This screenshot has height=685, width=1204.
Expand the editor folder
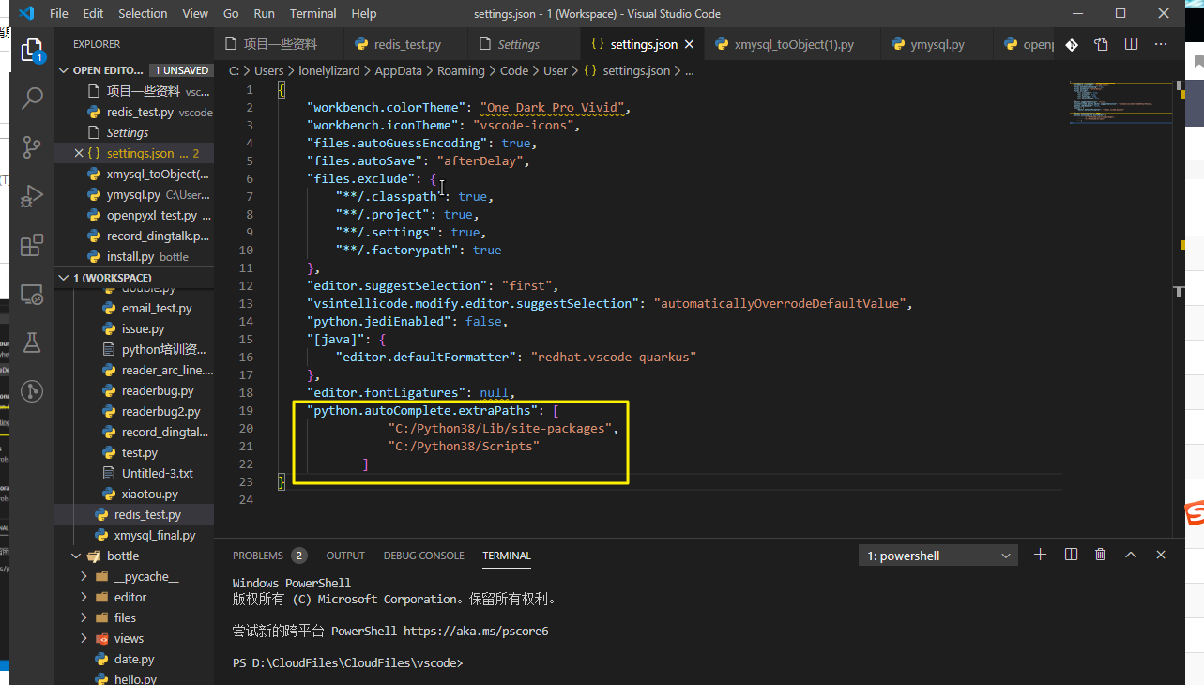pos(84,597)
